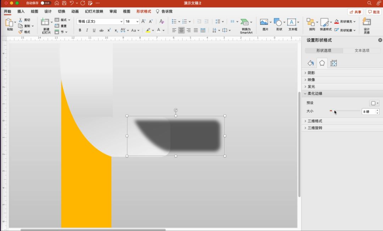
Task: Select the 文本选项 text options tab
Action: coord(362,51)
